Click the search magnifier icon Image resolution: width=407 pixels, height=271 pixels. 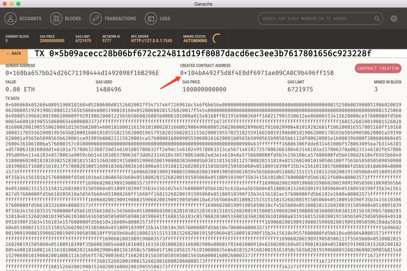point(377,18)
